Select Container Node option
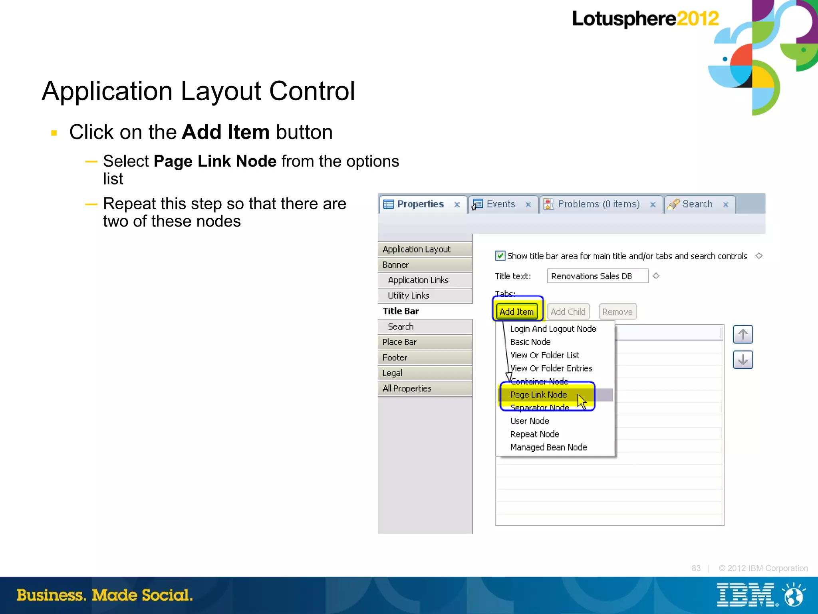 pyautogui.click(x=555, y=382)
